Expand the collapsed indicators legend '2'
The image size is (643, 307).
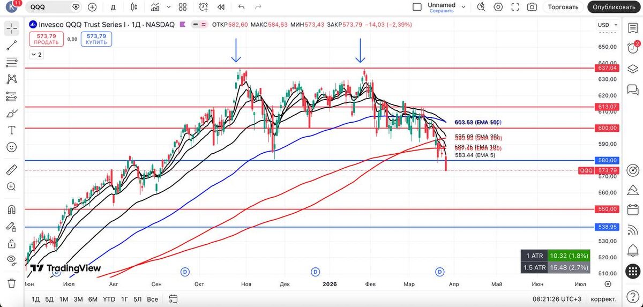click(x=36, y=55)
